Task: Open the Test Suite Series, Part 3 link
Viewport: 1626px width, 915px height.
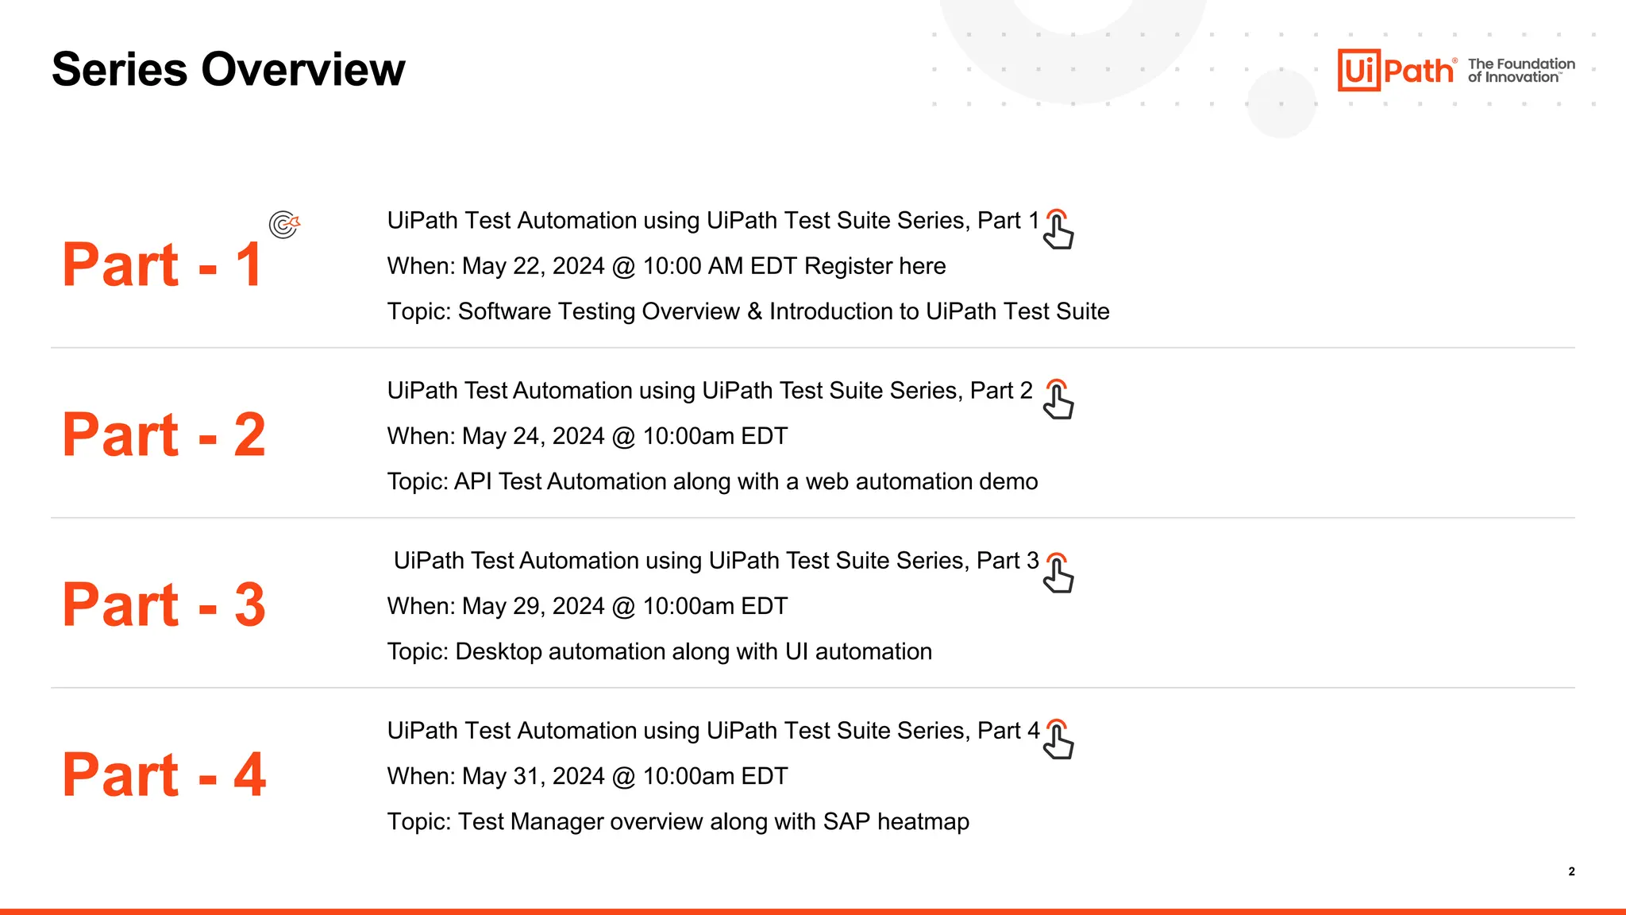Action: point(715,561)
